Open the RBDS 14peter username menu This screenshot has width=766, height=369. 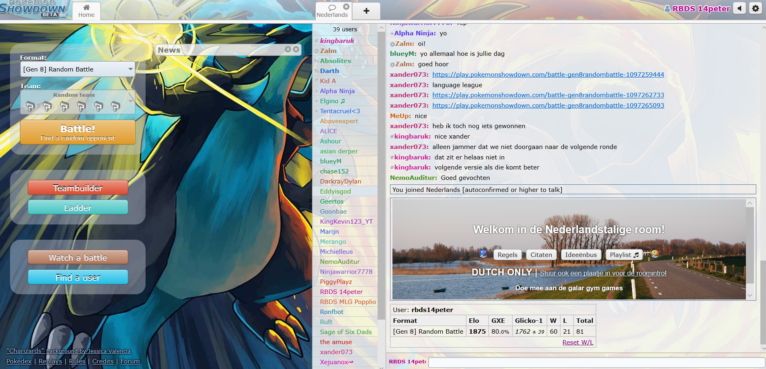point(697,8)
